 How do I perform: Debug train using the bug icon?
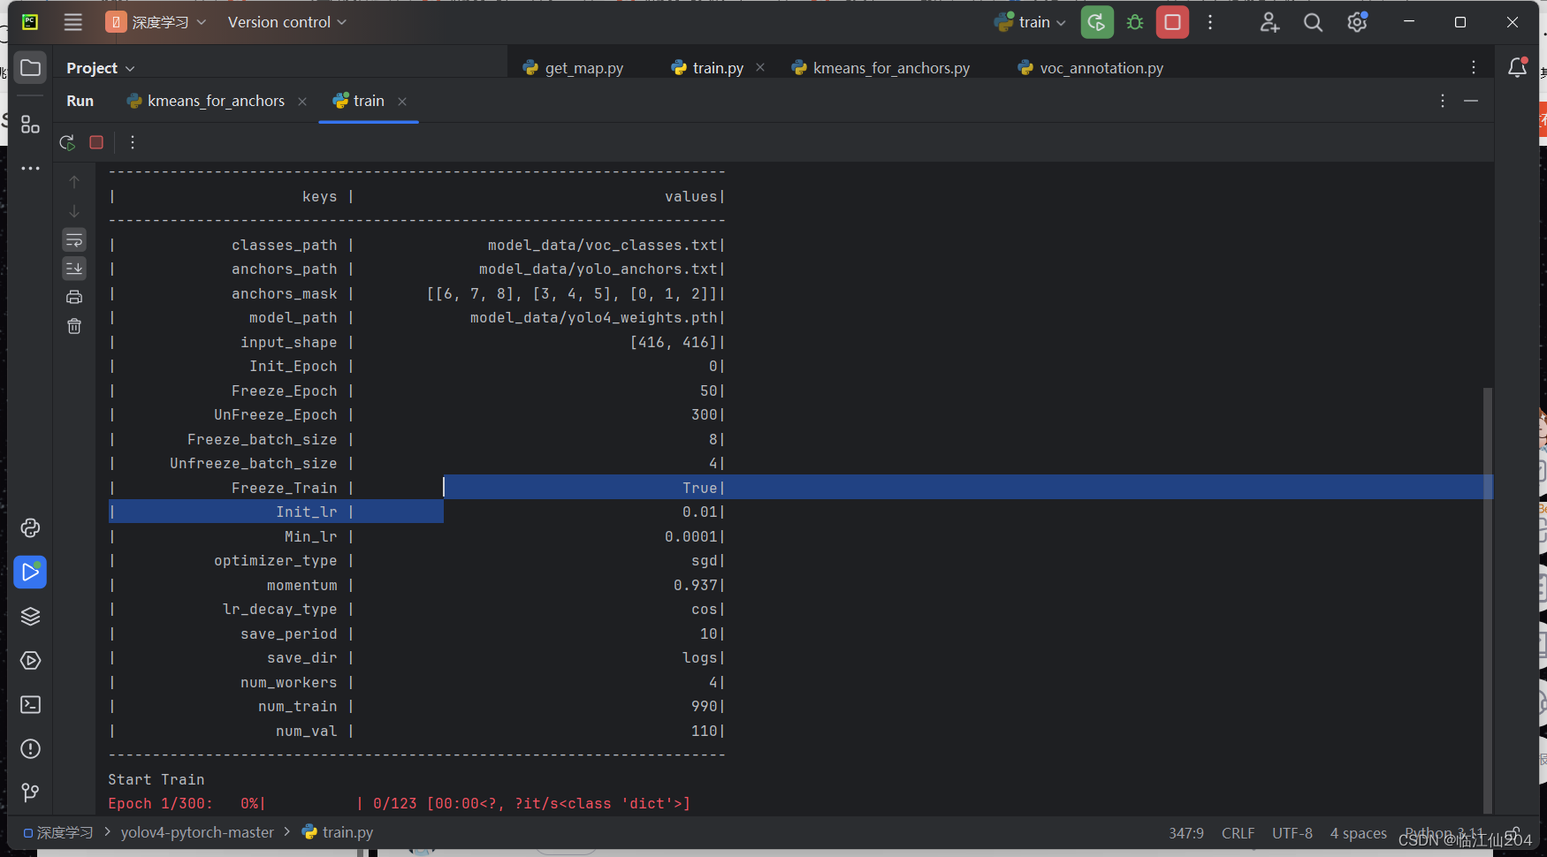1135,22
